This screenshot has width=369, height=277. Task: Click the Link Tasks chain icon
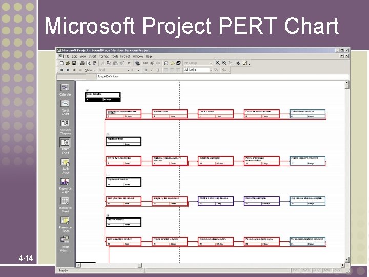click(146, 63)
